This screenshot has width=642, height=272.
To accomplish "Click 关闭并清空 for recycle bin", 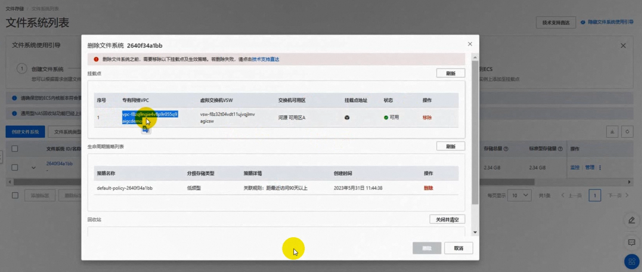I will pyautogui.click(x=447, y=219).
